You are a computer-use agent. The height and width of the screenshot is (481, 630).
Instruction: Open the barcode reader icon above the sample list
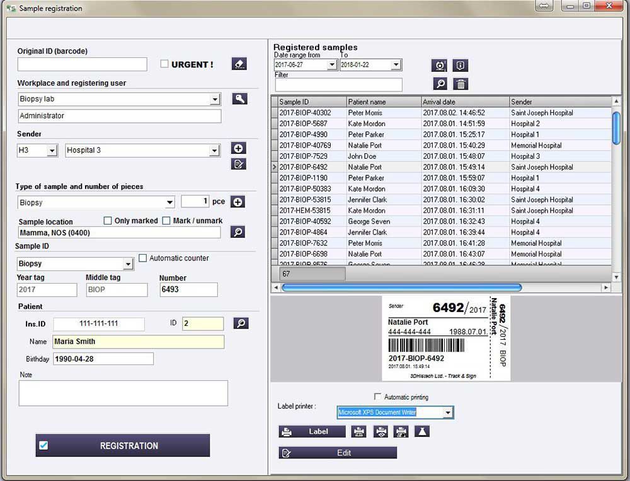[x=439, y=65]
